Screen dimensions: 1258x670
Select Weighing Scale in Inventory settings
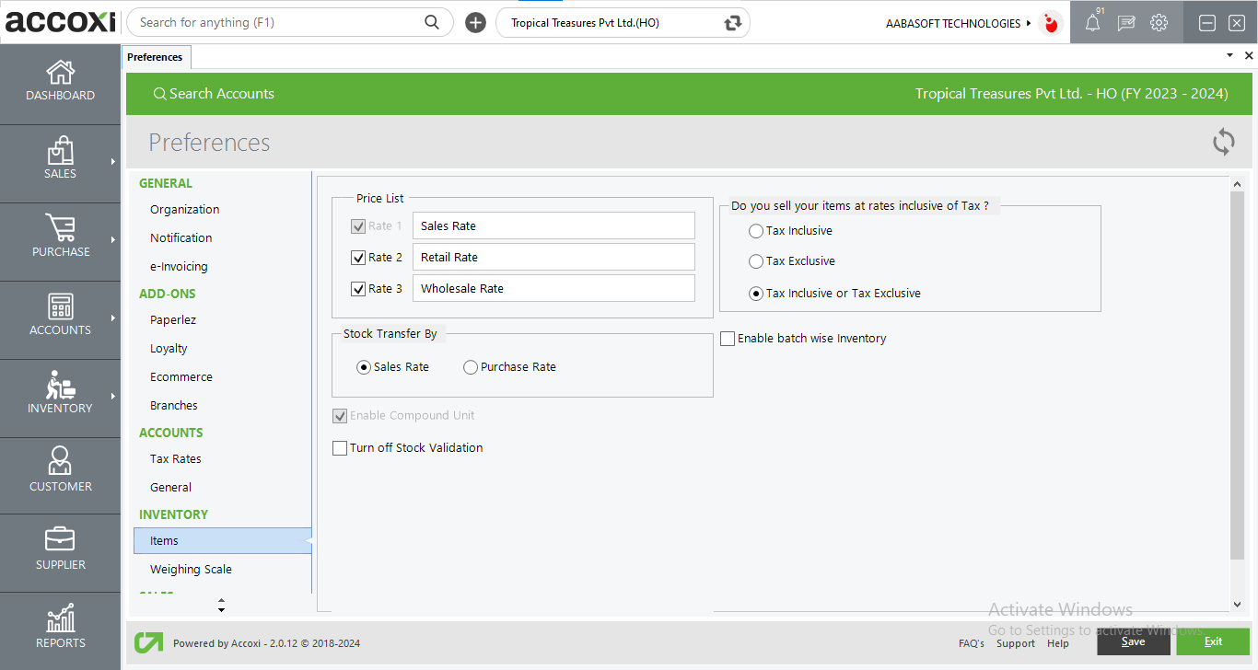click(191, 570)
